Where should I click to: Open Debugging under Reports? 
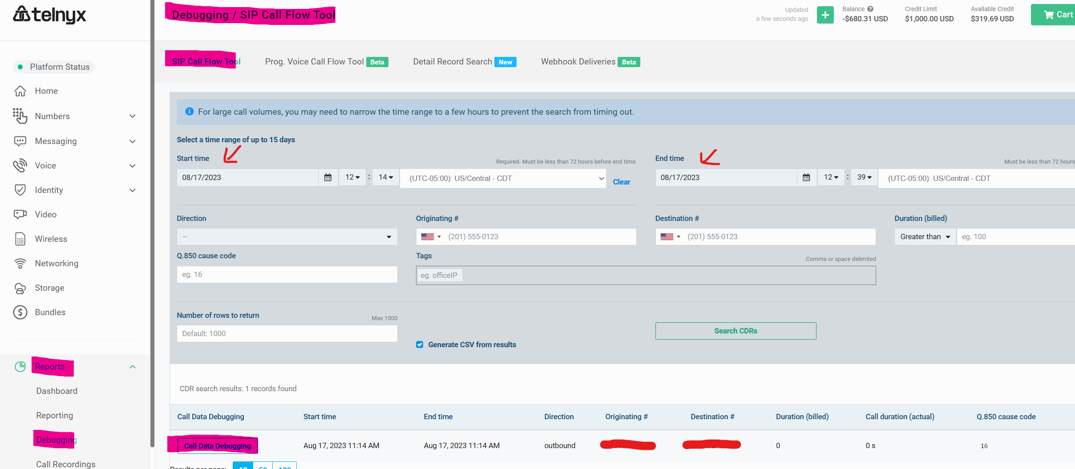coord(57,440)
